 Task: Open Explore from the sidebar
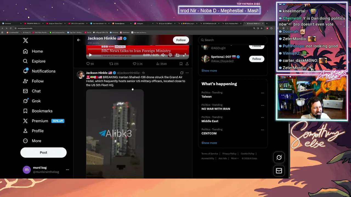pyautogui.click(x=34, y=61)
